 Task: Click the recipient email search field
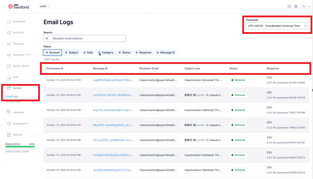tap(87, 38)
